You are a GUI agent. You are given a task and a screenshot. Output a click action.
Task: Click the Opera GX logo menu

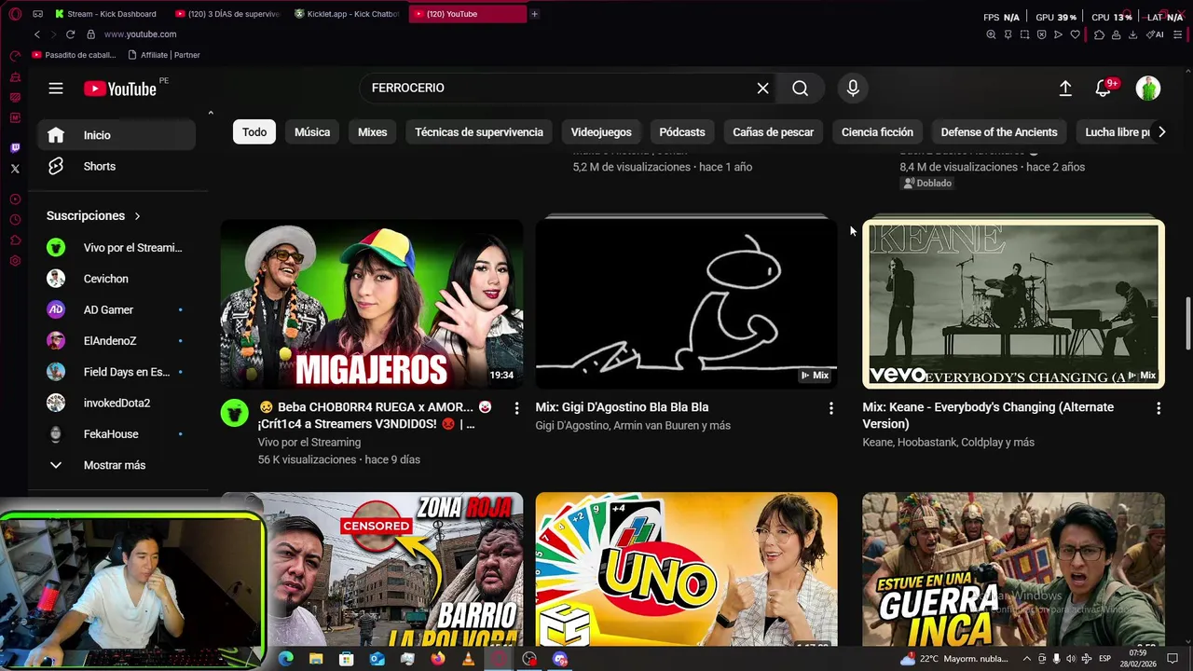pyautogui.click(x=15, y=14)
